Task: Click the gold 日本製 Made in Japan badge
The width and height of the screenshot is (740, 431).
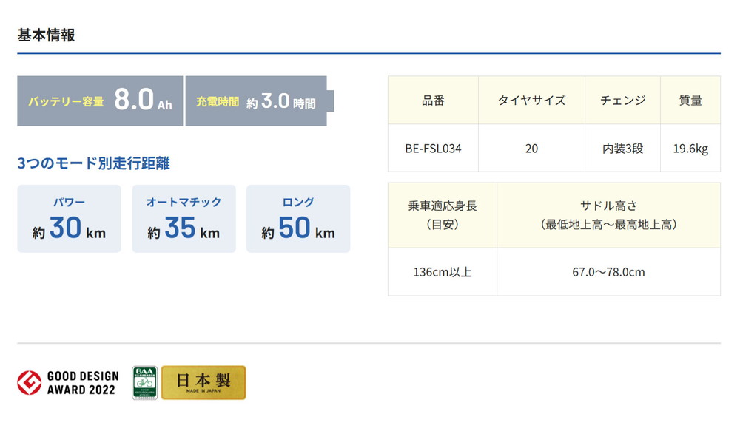Action: click(x=203, y=382)
